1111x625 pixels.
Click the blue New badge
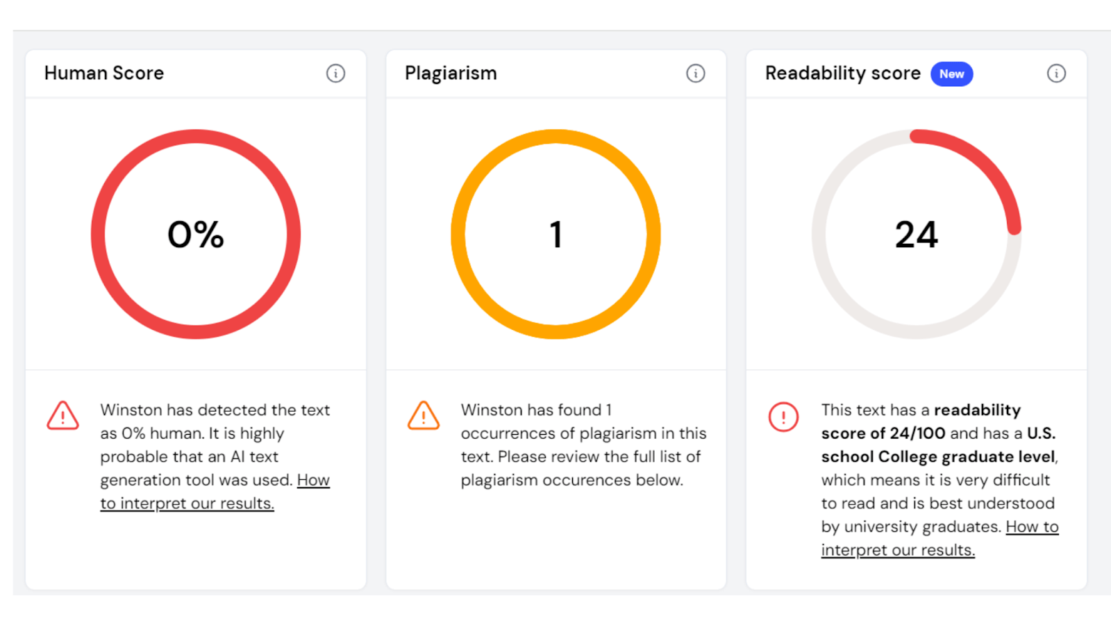coord(951,74)
